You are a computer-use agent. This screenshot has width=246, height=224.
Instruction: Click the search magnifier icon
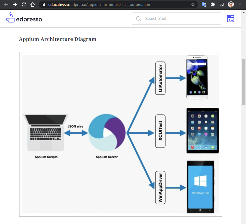[138, 19]
